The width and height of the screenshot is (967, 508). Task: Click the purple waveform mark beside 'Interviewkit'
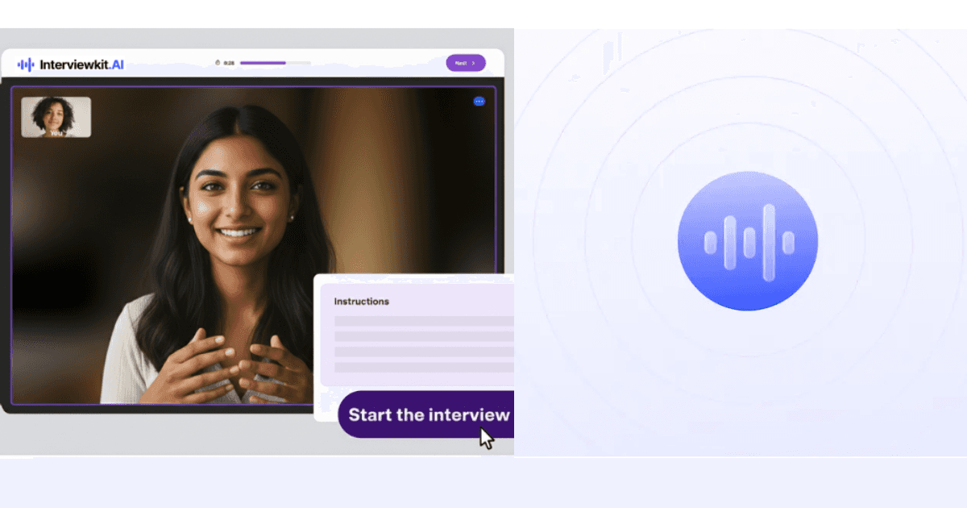point(27,65)
